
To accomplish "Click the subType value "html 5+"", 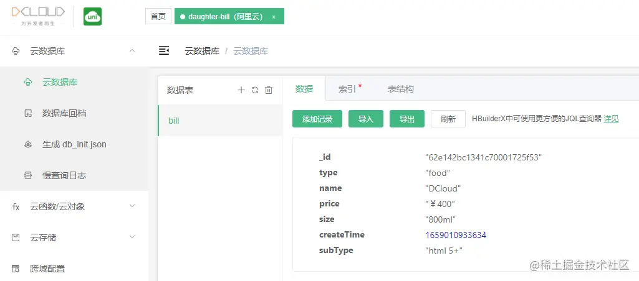I will (444, 251).
